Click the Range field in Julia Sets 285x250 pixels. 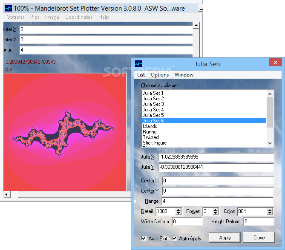(218, 201)
